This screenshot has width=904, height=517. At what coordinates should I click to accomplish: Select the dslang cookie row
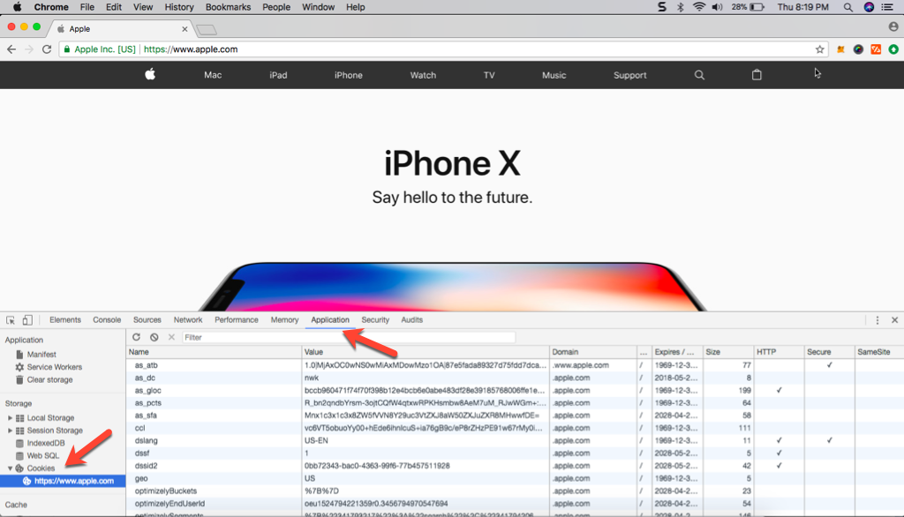[x=515, y=440]
